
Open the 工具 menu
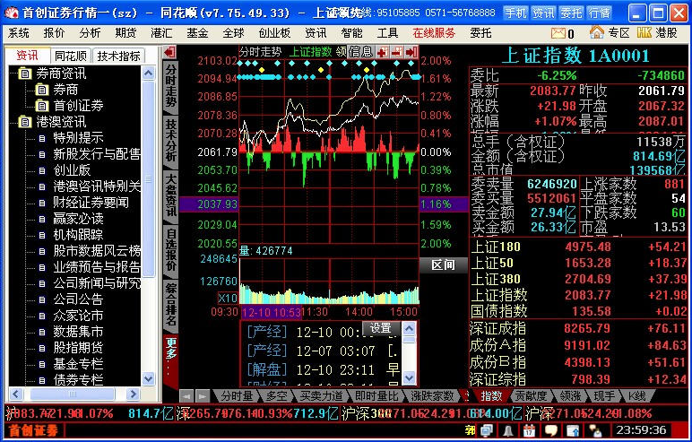tap(387, 33)
